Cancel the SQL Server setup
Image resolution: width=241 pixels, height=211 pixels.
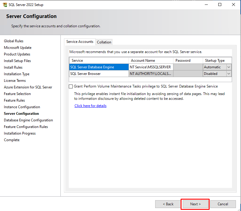point(223,204)
